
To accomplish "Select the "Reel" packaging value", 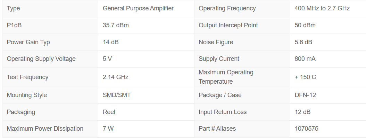I will (109, 112).
